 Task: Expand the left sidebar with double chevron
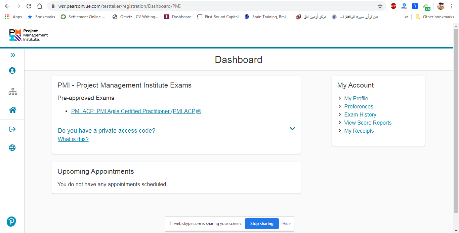click(x=12, y=55)
